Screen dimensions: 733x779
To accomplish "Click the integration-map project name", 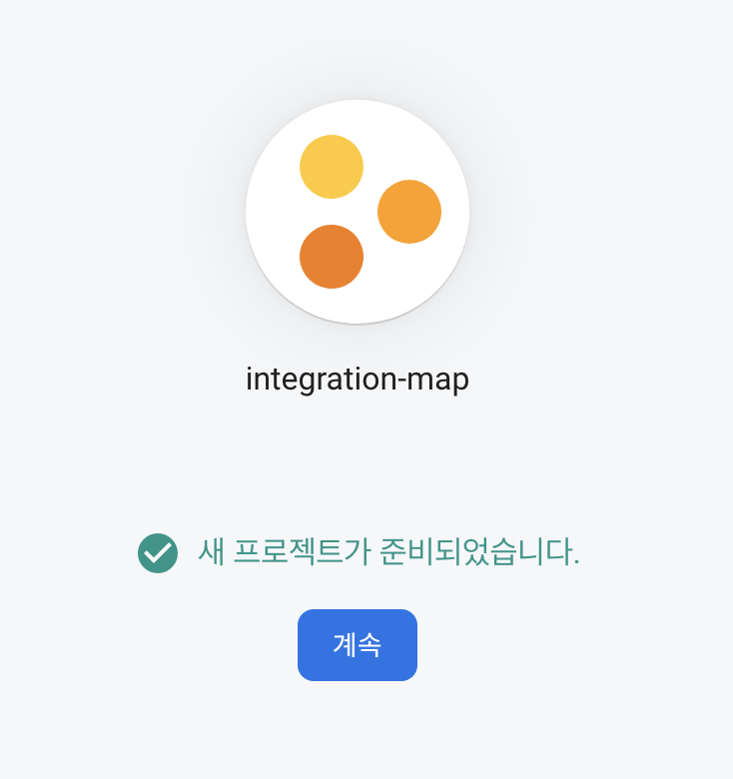I will point(358,381).
